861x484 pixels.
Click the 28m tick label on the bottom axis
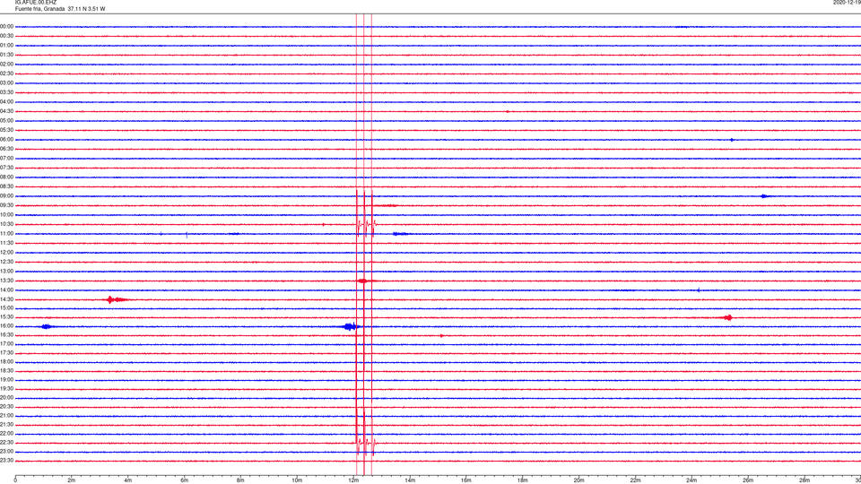(804, 480)
